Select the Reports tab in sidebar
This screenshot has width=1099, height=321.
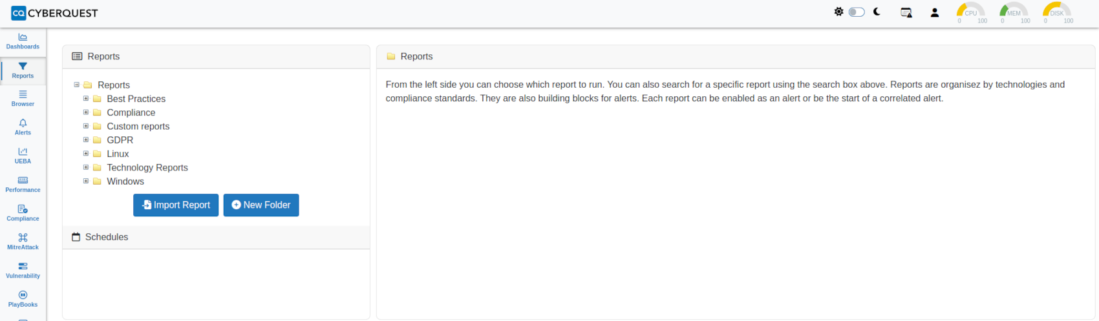point(23,70)
